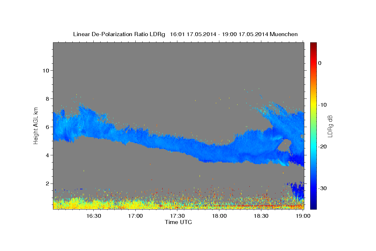Click the colorbar value -30
This screenshot has width=376, height=251.
[x=322, y=188]
